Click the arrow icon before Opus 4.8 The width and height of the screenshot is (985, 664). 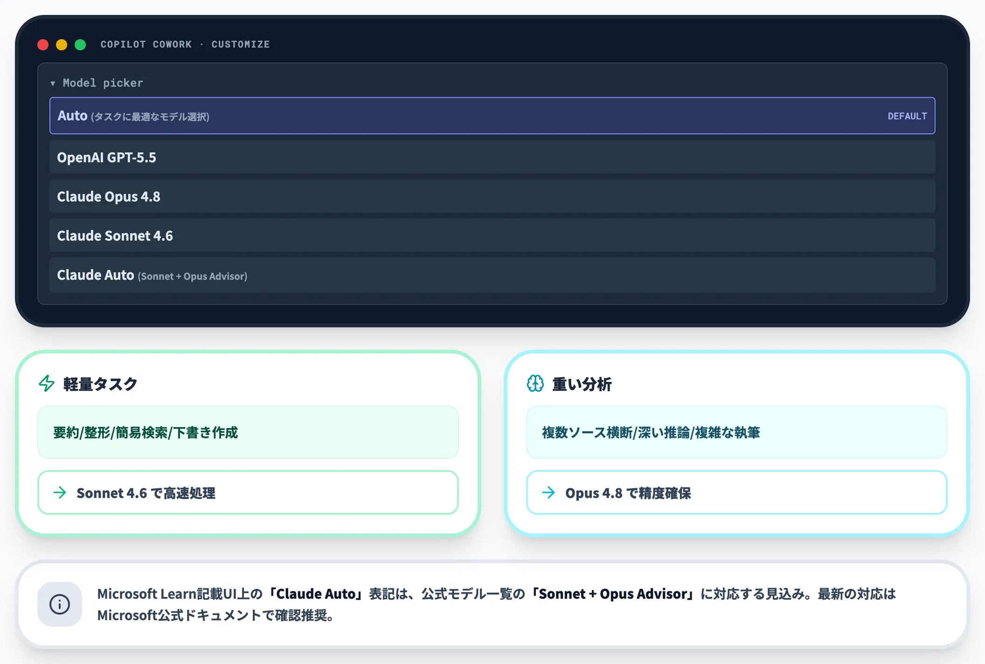[x=548, y=492]
